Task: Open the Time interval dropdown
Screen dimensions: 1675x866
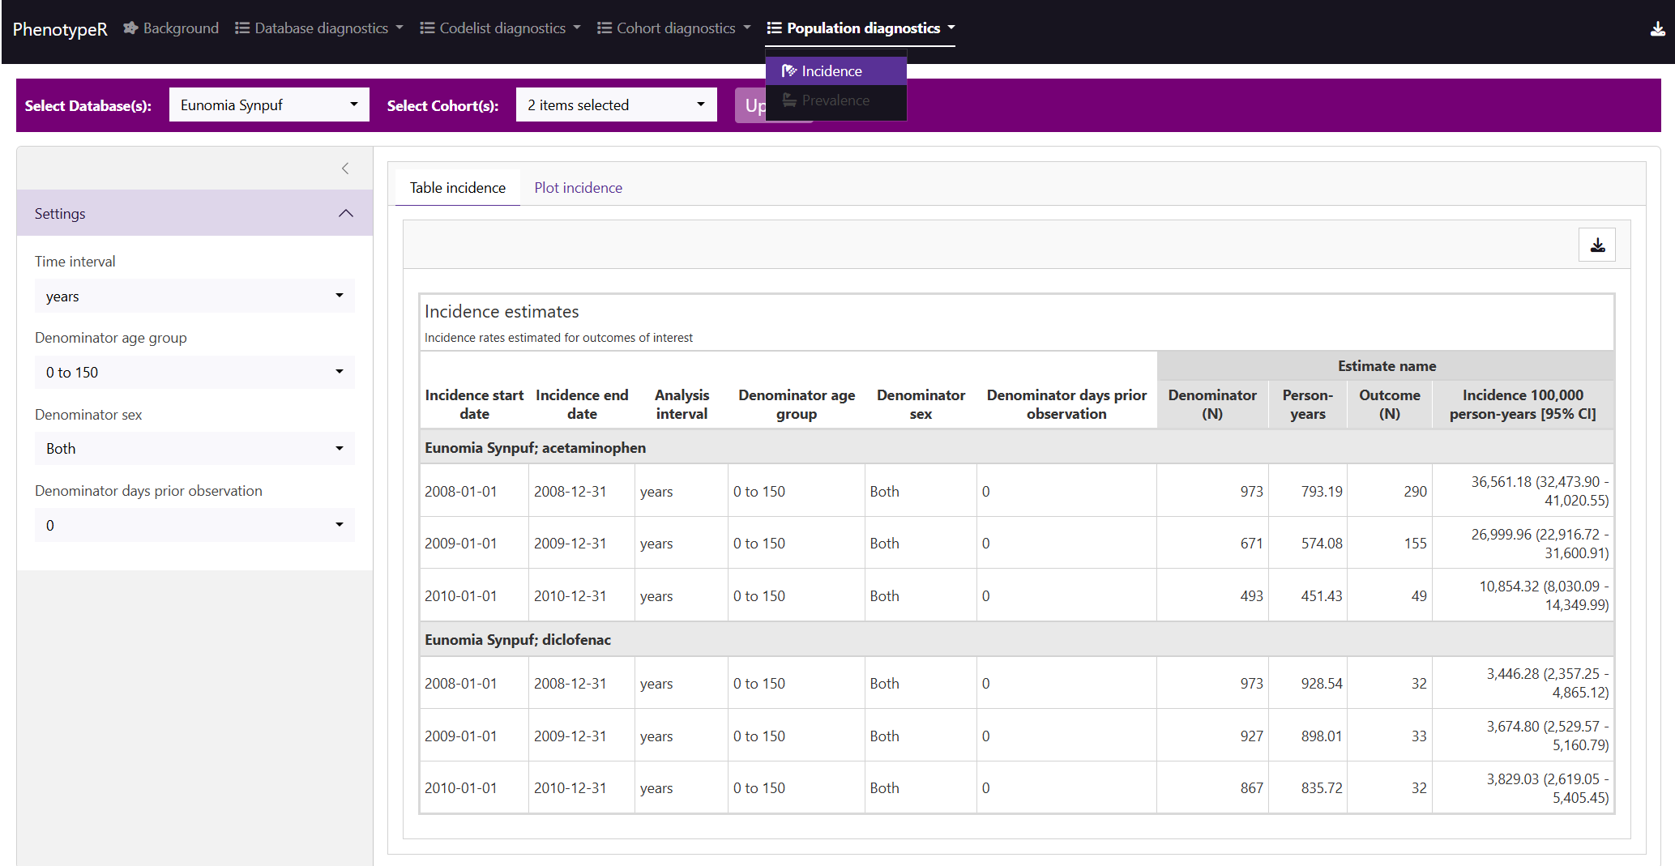Action: (x=194, y=296)
